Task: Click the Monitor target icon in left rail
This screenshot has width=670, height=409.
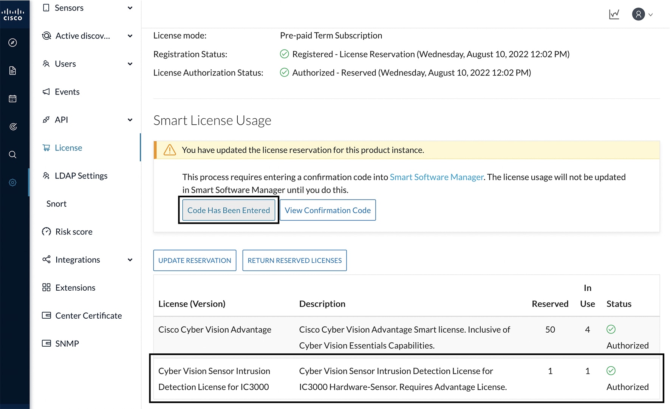Action: [12, 127]
